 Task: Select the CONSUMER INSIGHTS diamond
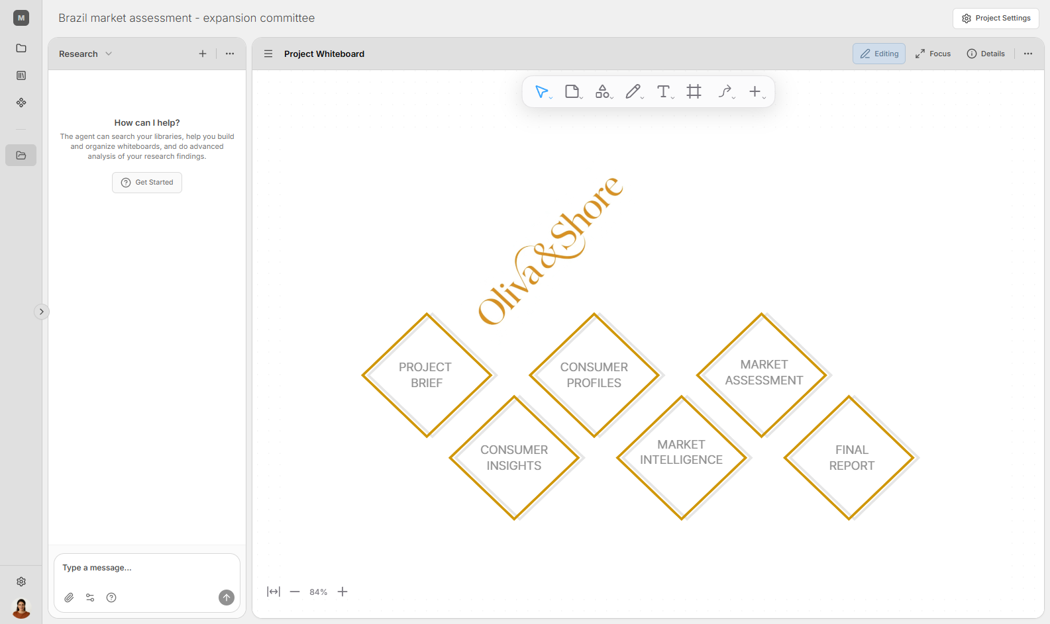514,458
